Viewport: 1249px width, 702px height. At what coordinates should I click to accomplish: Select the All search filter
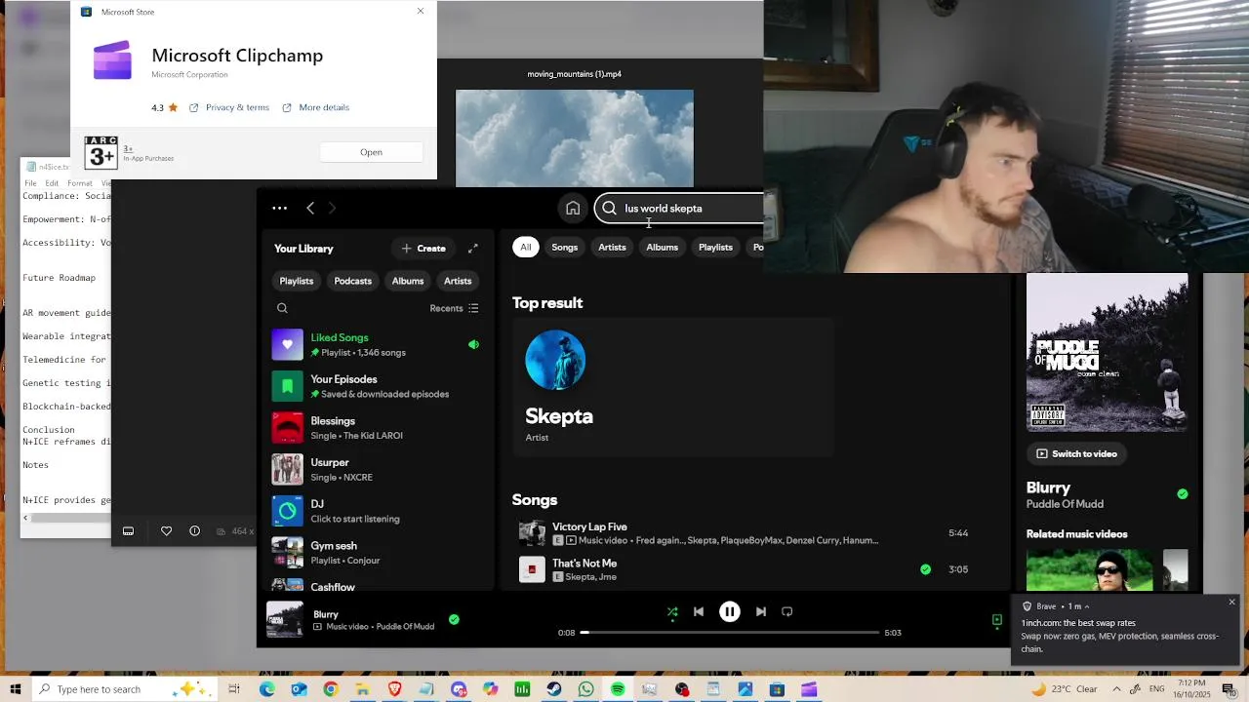526,248
